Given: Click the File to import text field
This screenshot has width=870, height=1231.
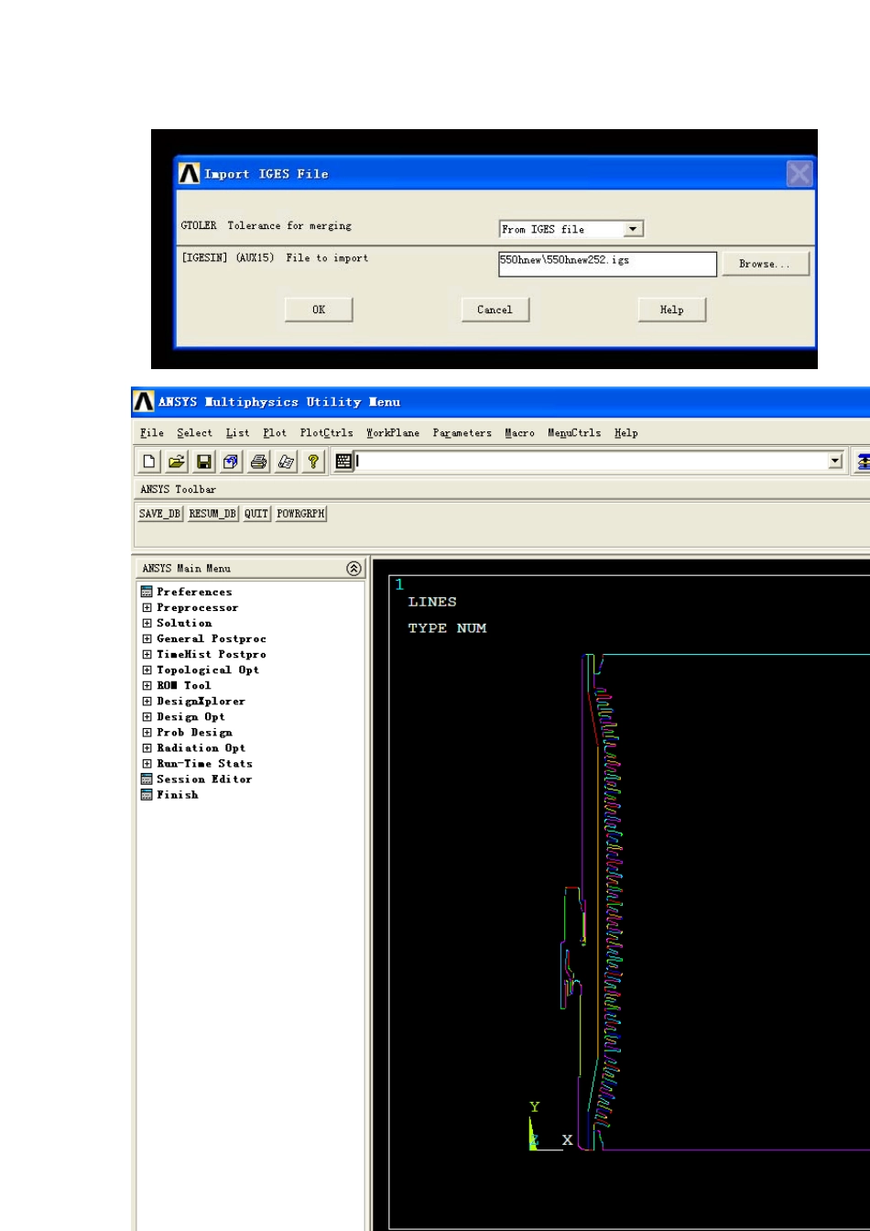Looking at the screenshot, I should (x=606, y=264).
